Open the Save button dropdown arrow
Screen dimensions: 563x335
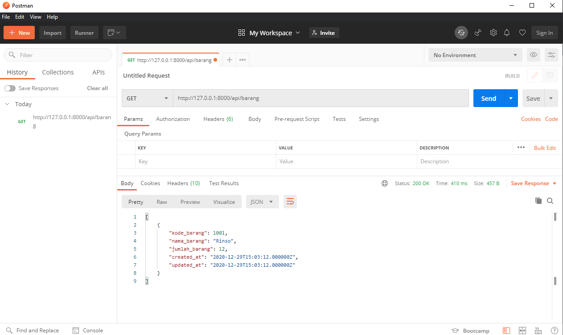(x=551, y=98)
